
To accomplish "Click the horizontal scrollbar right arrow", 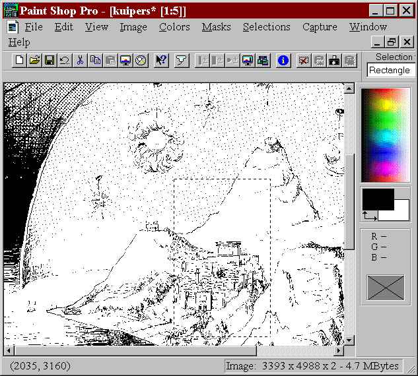I will coord(338,350).
